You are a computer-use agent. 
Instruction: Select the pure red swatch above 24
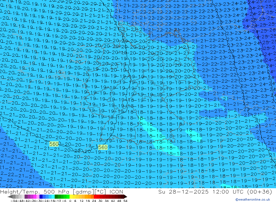(95, 196)
